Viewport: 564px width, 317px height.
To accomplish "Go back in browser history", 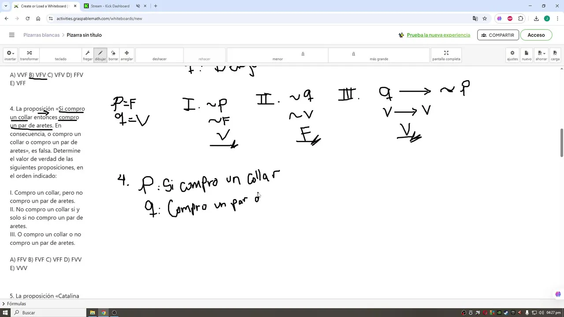I will click(x=6, y=18).
